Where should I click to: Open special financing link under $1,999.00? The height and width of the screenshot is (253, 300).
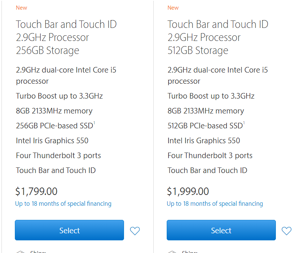215,204
